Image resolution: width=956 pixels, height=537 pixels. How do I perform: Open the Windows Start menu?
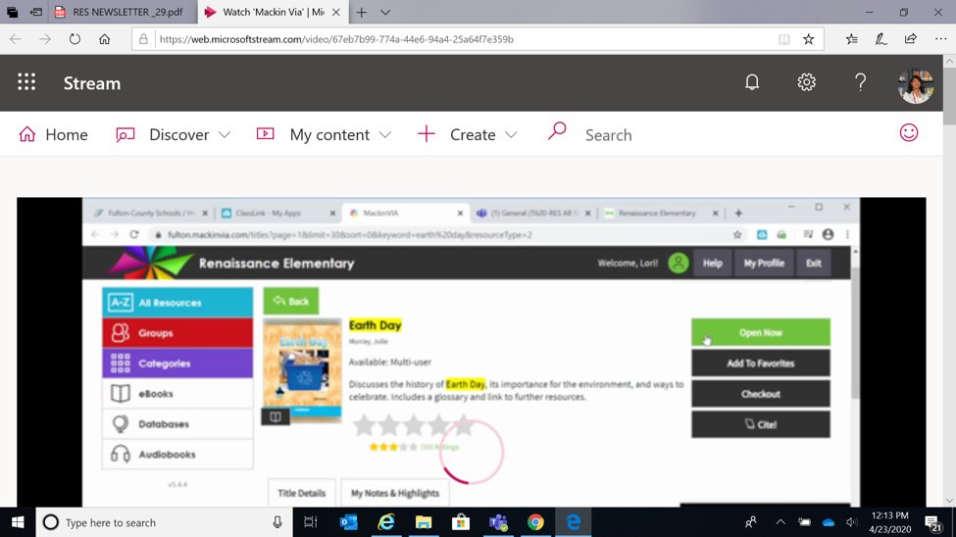[x=18, y=522]
